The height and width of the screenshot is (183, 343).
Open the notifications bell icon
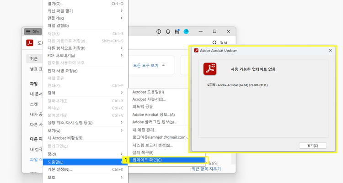coord(168,31)
